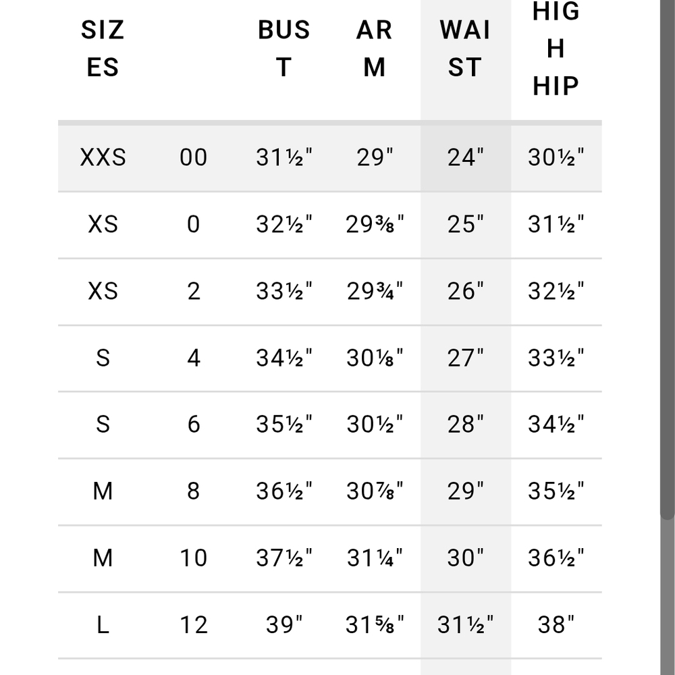This screenshot has width=675, height=675.
Task: Click numeric size 6 cell
Action: pos(193,425)
